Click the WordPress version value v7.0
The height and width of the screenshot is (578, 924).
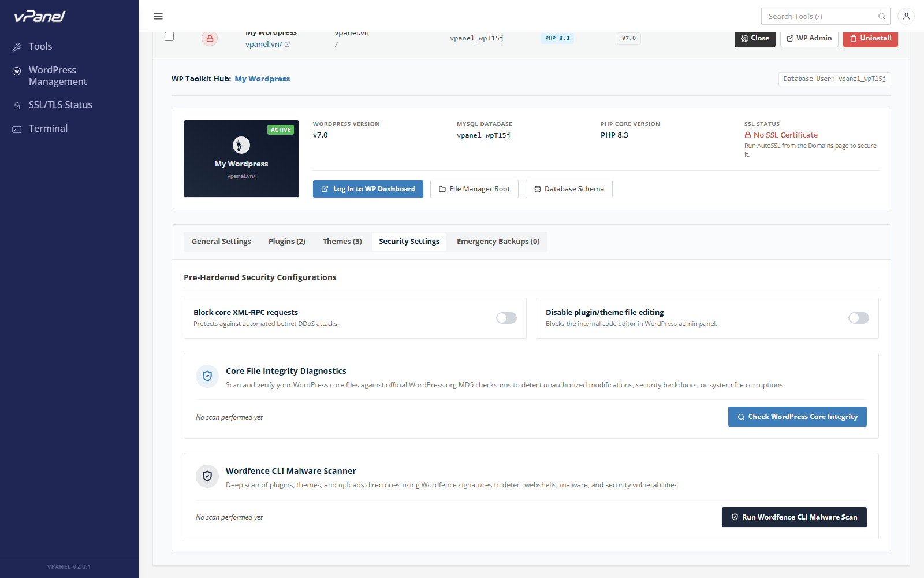click(x=320, y=135)
